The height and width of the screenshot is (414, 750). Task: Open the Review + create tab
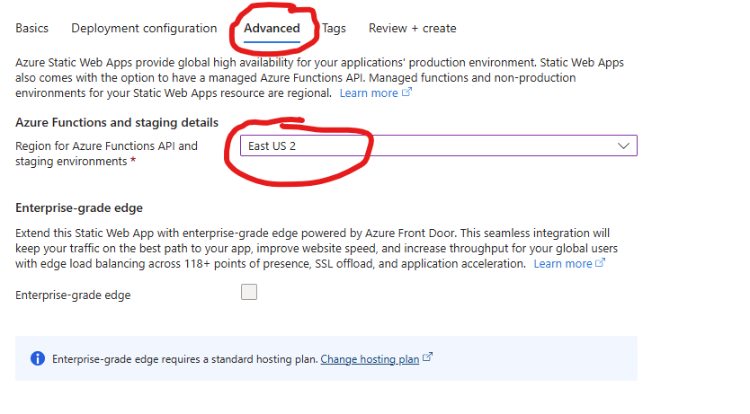pyautogui.click(x=412, y=29)
